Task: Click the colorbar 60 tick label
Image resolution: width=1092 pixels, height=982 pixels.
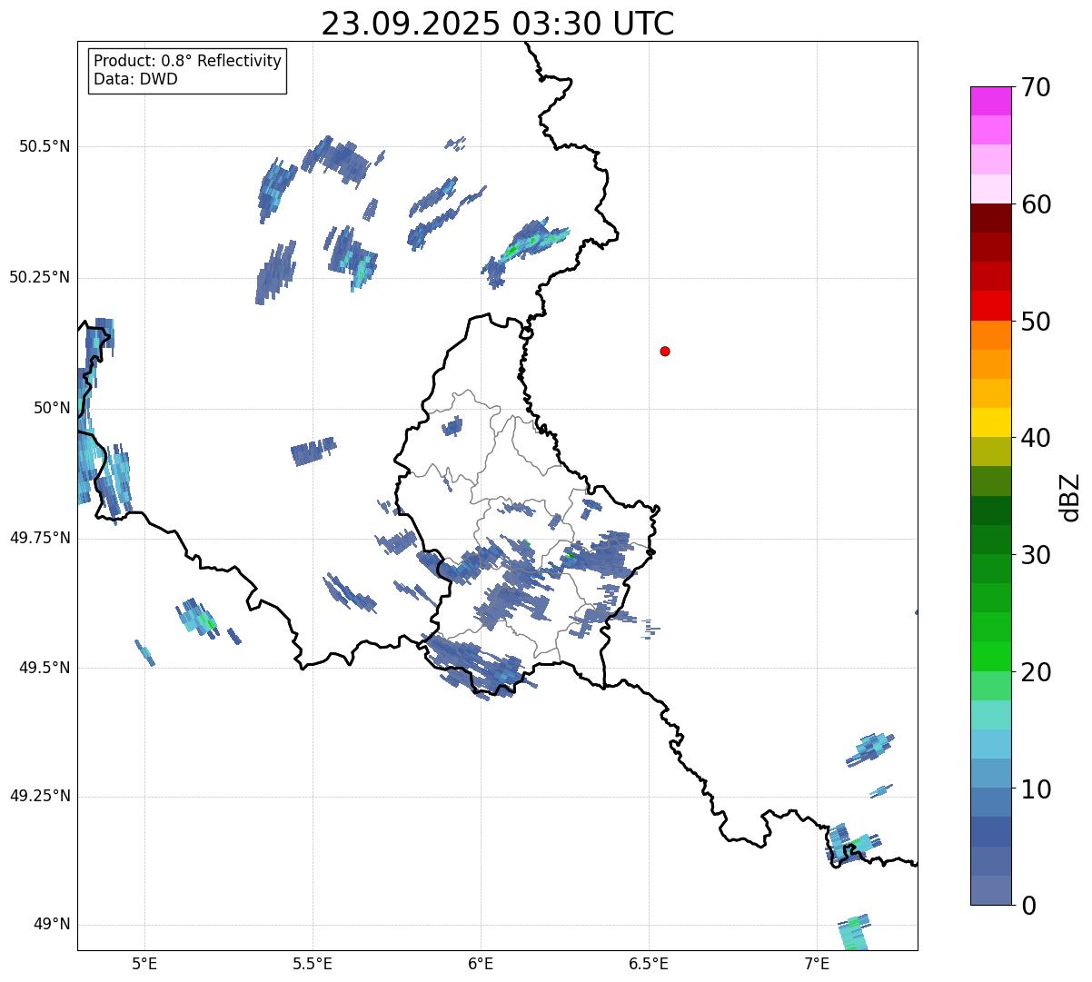Action: [x=1037, y=204]
